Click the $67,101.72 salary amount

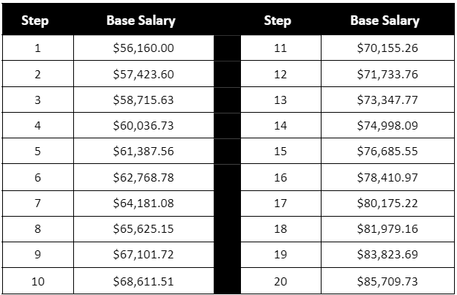tap(143, 255)
